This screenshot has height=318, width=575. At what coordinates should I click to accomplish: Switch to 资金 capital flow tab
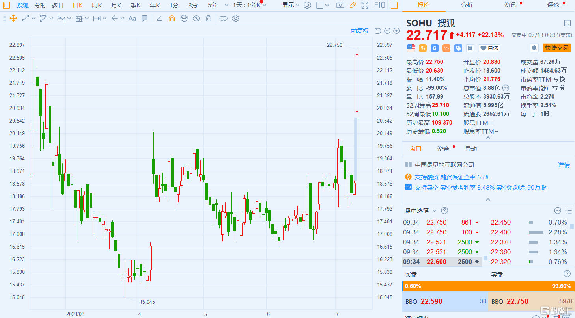point(443,149)
